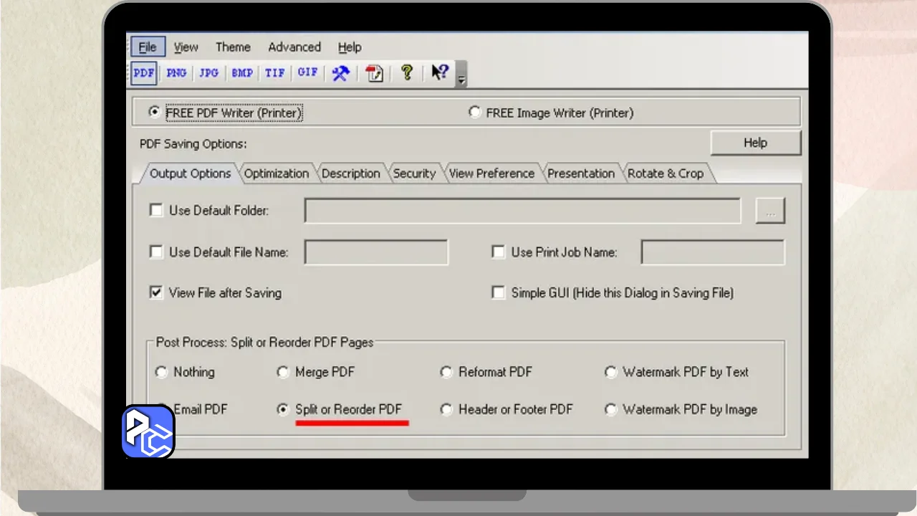This screenshot has width=917, height=516.
Task: Open the Advanced menu
Action: [x=294, y=47]
